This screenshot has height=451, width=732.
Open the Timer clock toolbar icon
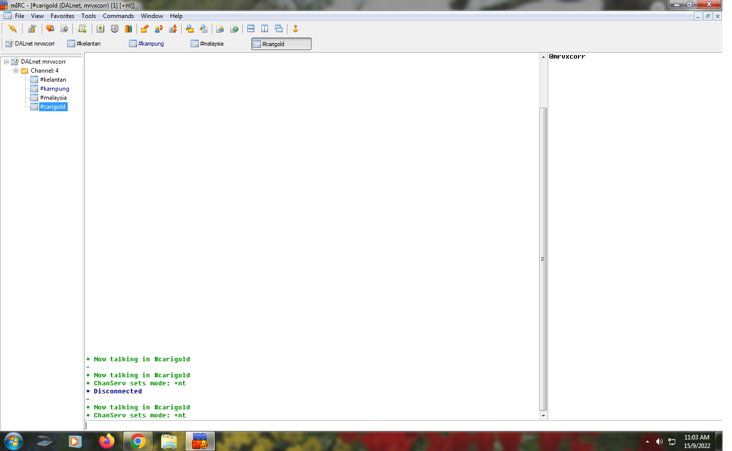coord(114,29)
